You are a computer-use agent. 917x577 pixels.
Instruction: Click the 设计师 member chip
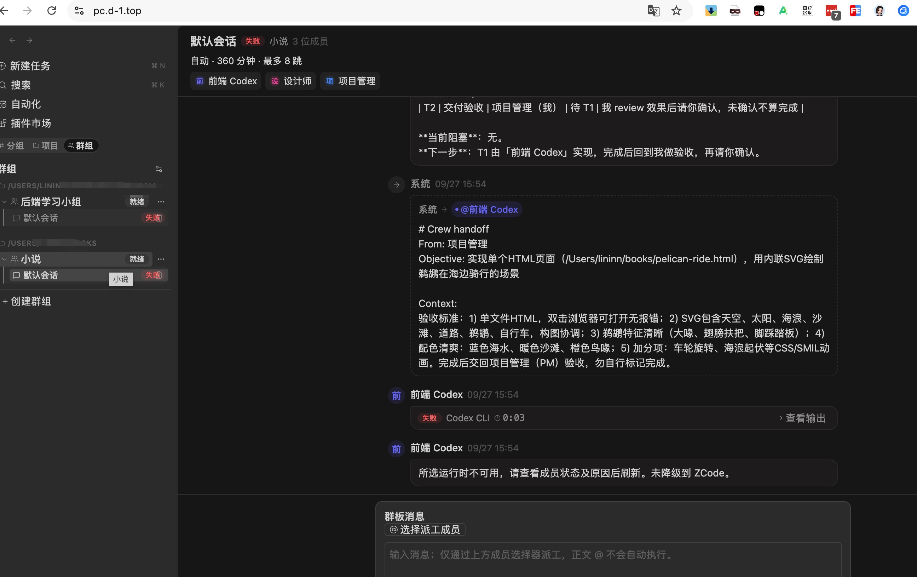[290, 81]
